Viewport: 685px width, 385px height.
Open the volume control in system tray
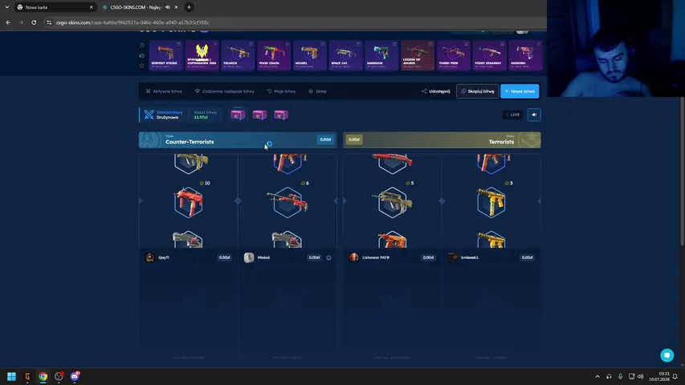click(x=641, y=376)
